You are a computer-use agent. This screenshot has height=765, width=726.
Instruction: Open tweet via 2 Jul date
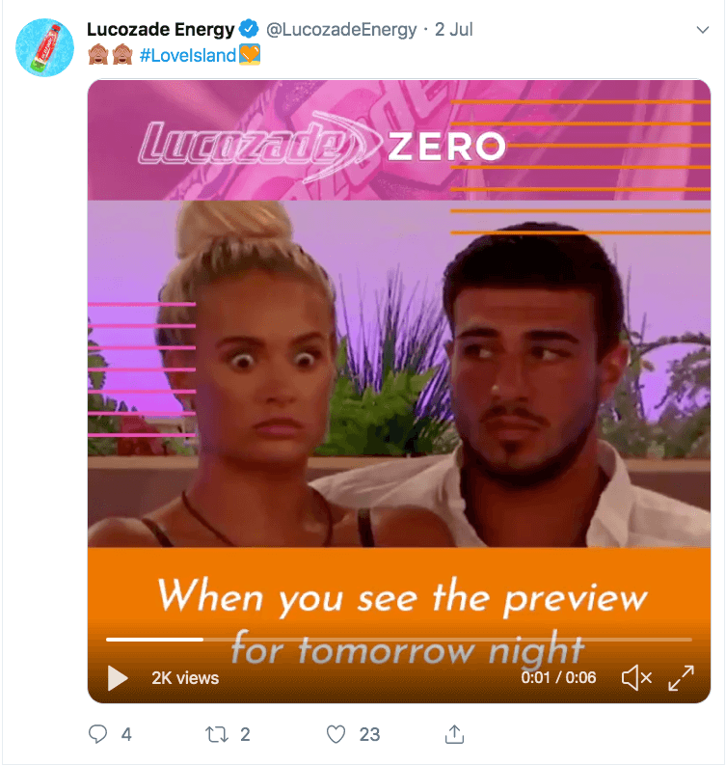point(453,30)
